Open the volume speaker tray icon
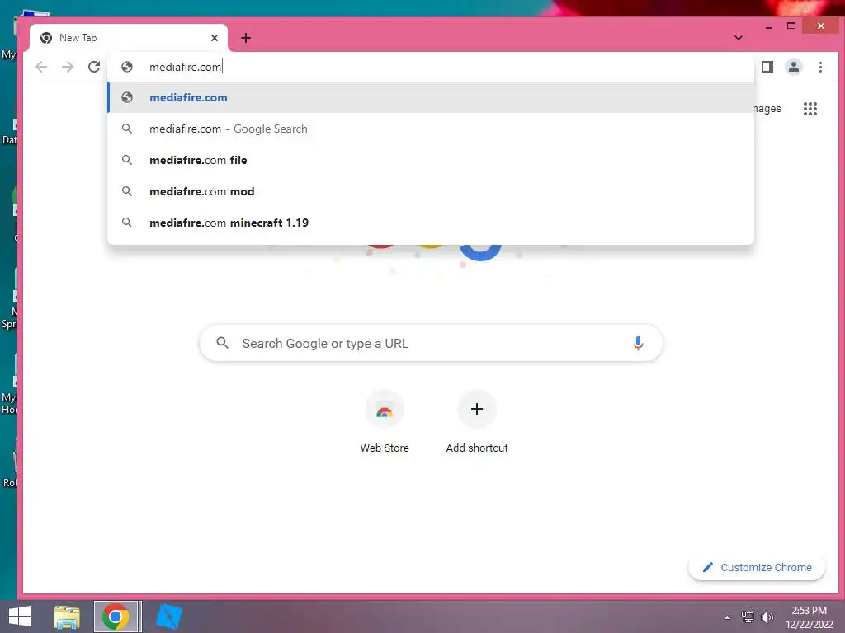 point(767,617)
